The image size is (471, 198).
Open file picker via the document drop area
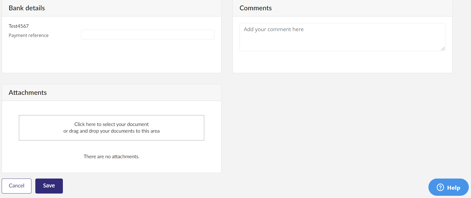click(112, 128)
